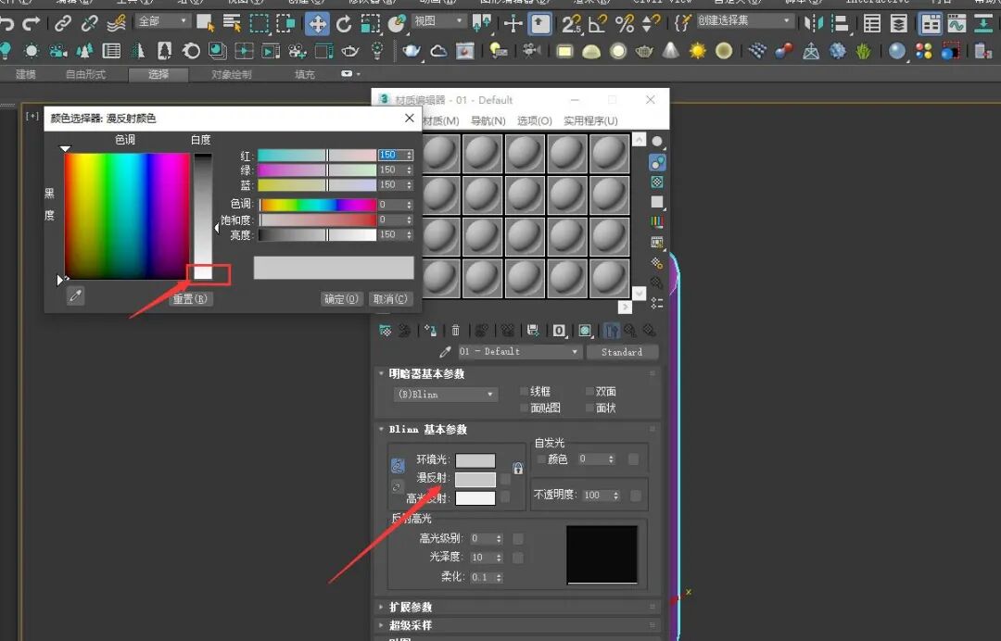The image size is (1001, 641).
Task: Click the 重置(R) button
Action: (190, 298)
